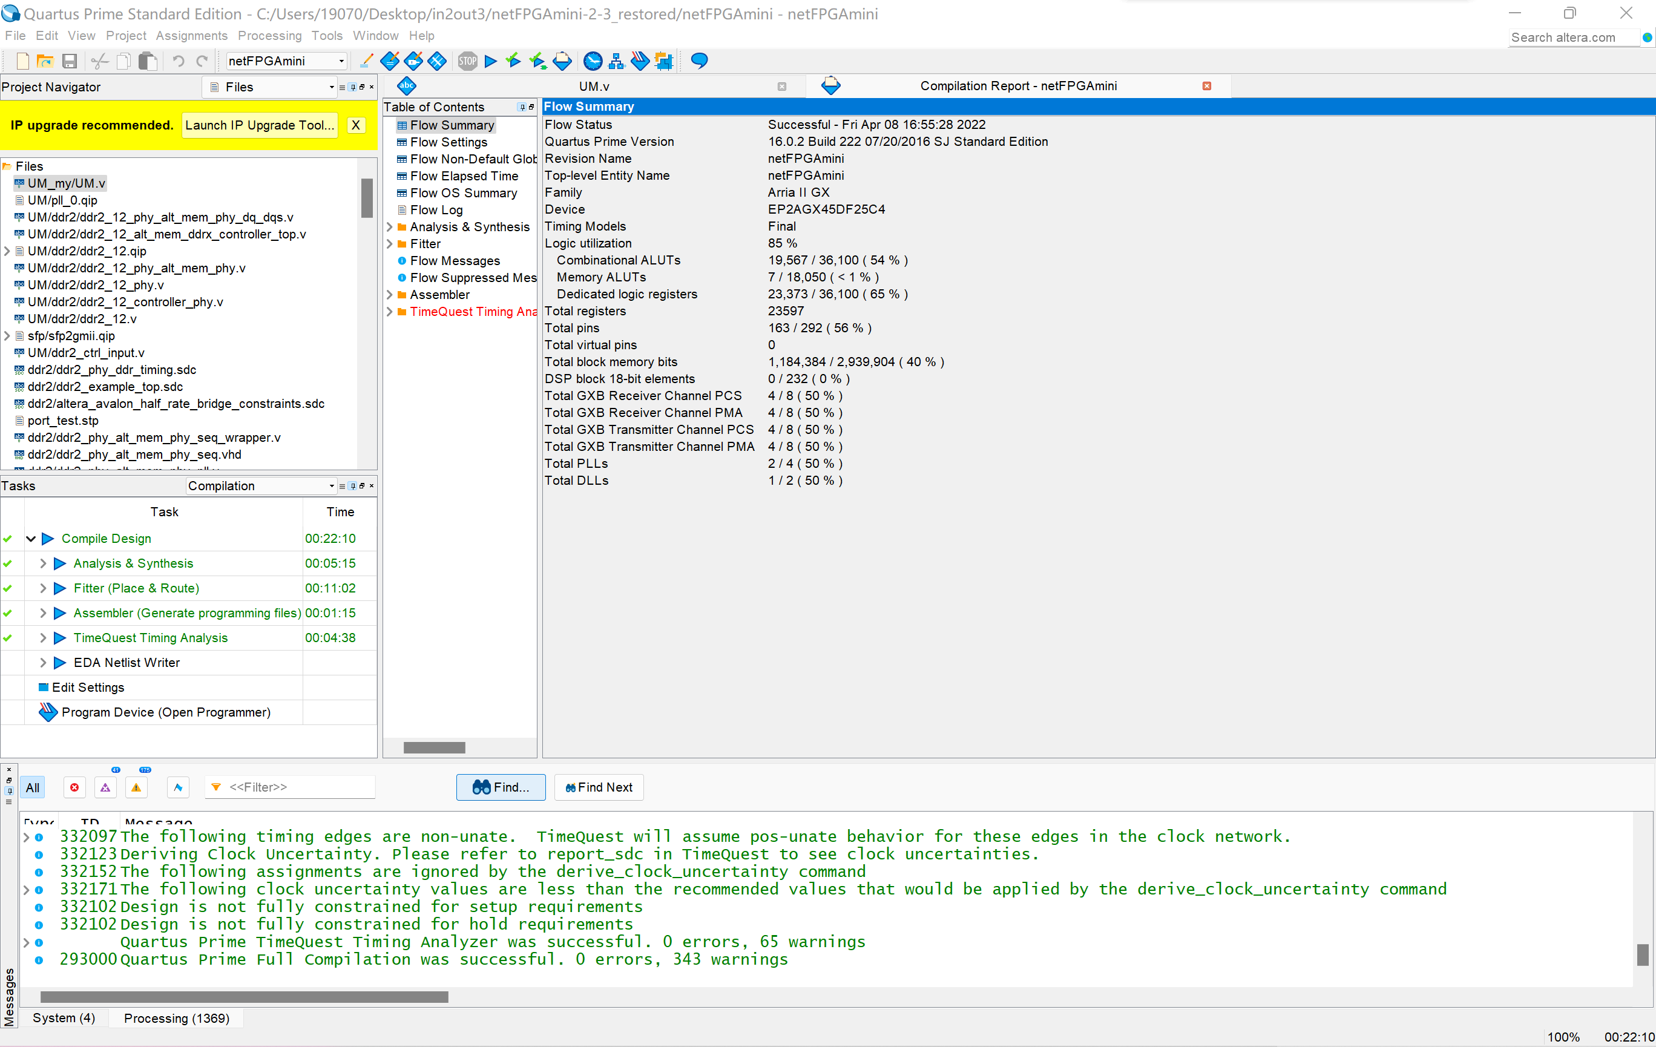Pin the Tasks panel

(x=353, y=486)
